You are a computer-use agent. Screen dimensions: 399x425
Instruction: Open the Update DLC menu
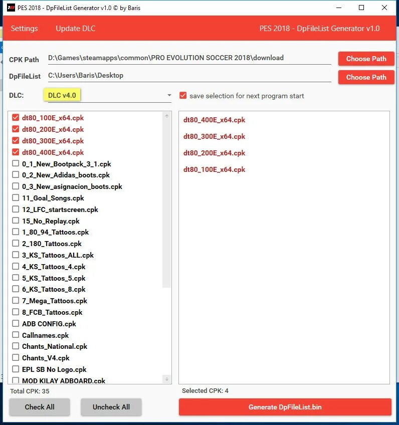[75, 29]
